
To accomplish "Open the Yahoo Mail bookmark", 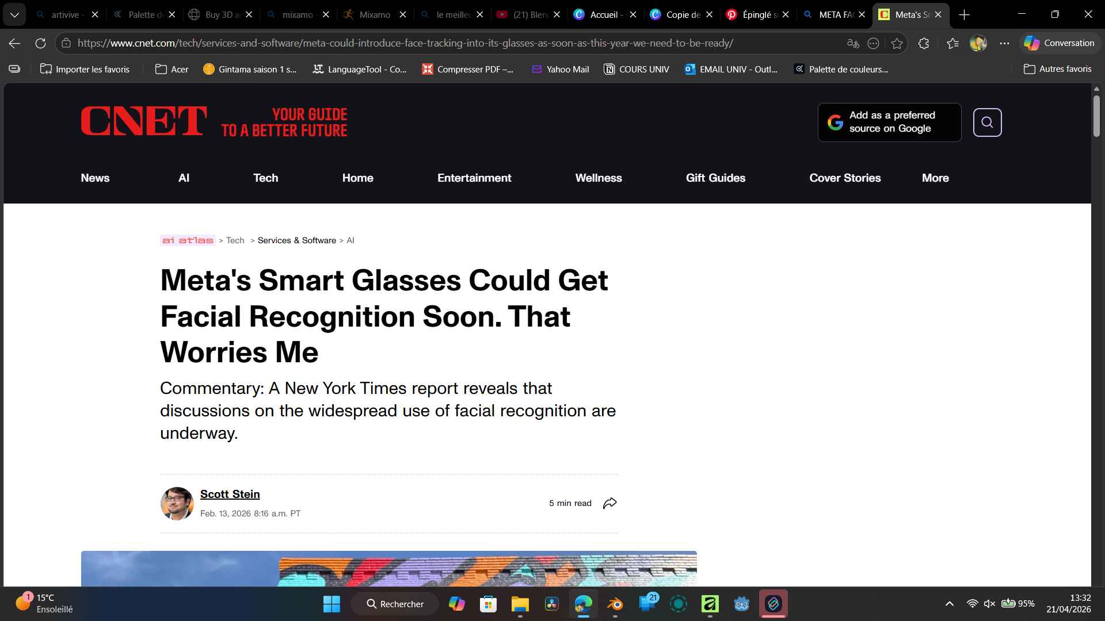I will click(x=560, y=69).
